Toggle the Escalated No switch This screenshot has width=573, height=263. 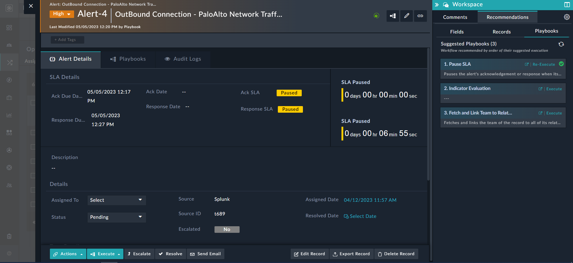227,229
